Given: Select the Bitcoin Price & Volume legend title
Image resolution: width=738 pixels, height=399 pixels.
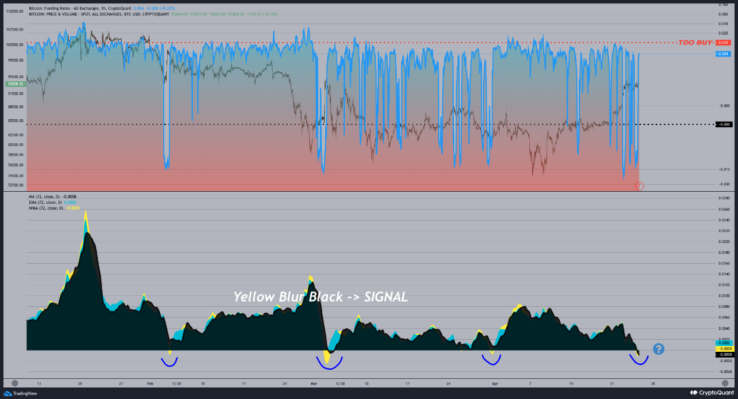Looking at the screenshot, I should (x=99, y=14).
